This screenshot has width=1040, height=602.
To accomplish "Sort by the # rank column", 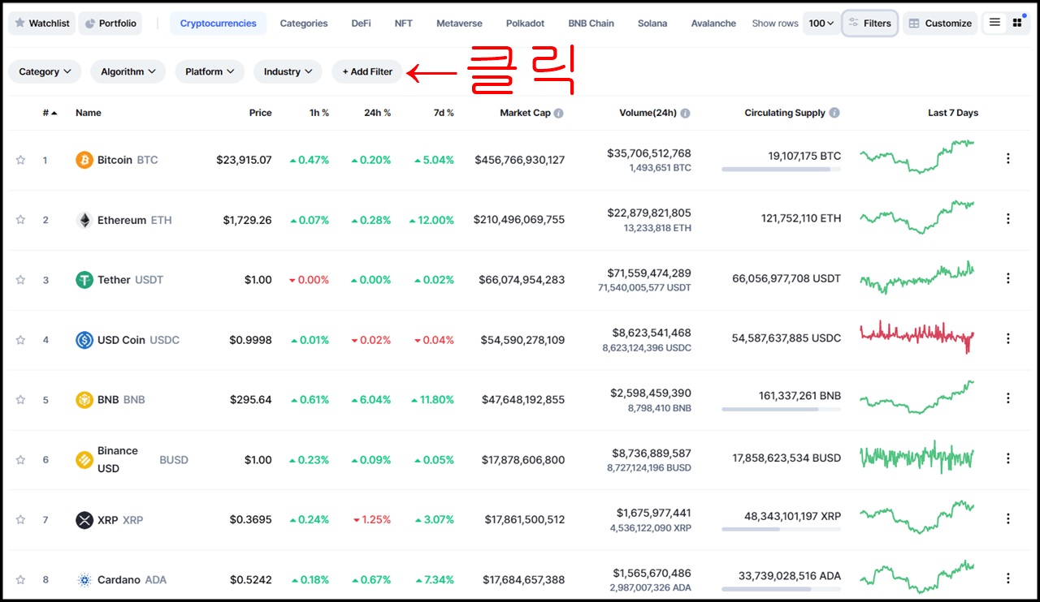I will pyautogui.click(x=50, y=113).
